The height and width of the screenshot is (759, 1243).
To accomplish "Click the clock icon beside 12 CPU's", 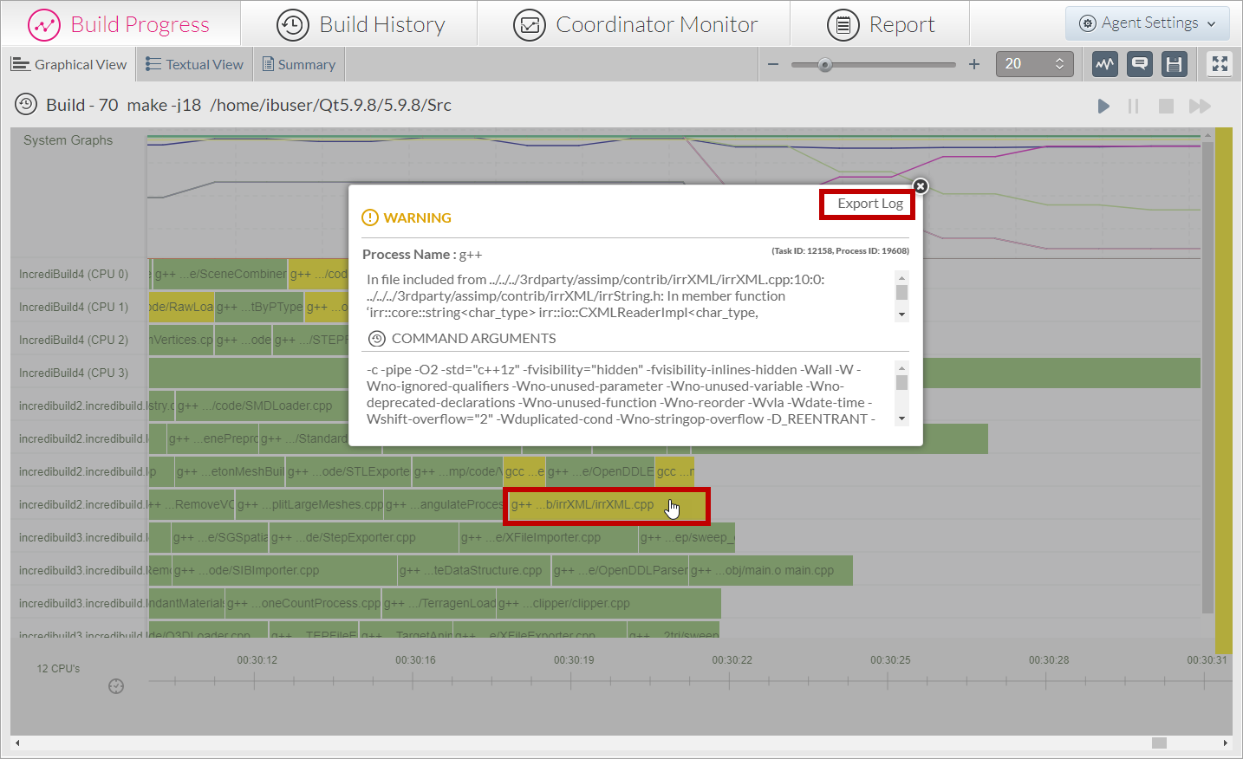I will click(116, 686).
